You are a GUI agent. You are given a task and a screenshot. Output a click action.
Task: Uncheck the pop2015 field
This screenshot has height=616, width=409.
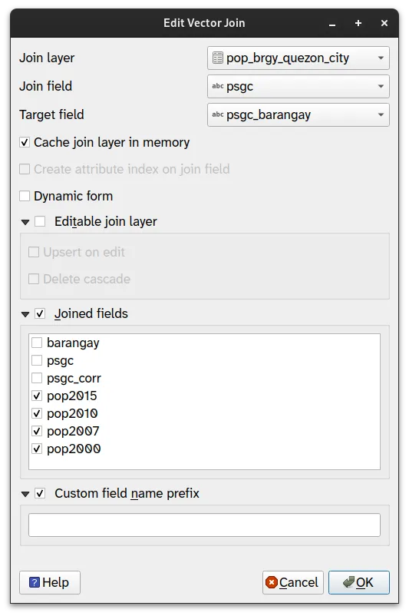click(x=37, y=396)
